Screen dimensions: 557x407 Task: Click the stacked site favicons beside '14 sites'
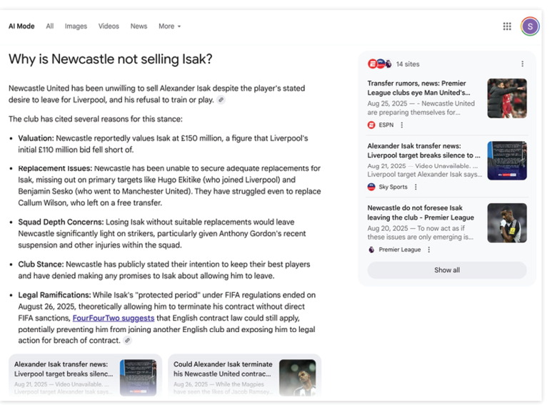point(380,64)
